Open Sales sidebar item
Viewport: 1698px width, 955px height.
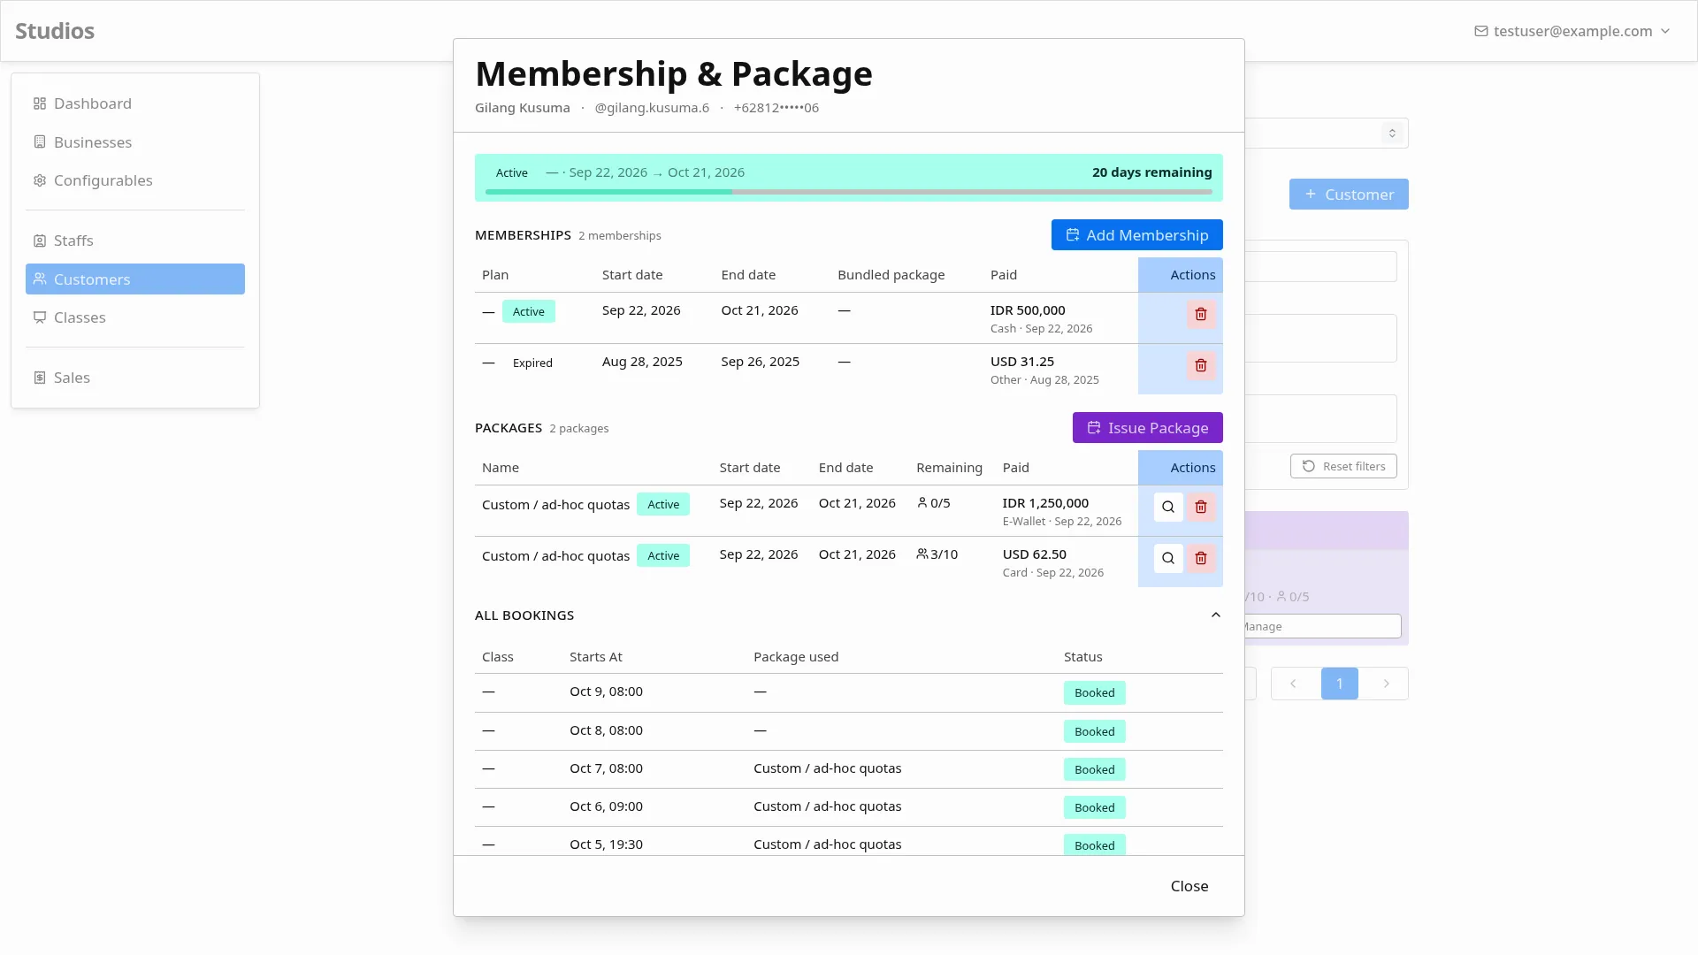135,378
